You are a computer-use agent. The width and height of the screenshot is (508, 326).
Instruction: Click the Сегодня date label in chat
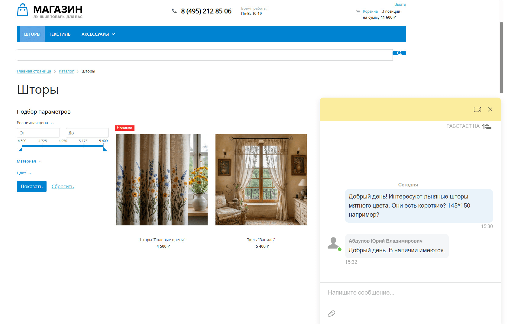point(408,185)
